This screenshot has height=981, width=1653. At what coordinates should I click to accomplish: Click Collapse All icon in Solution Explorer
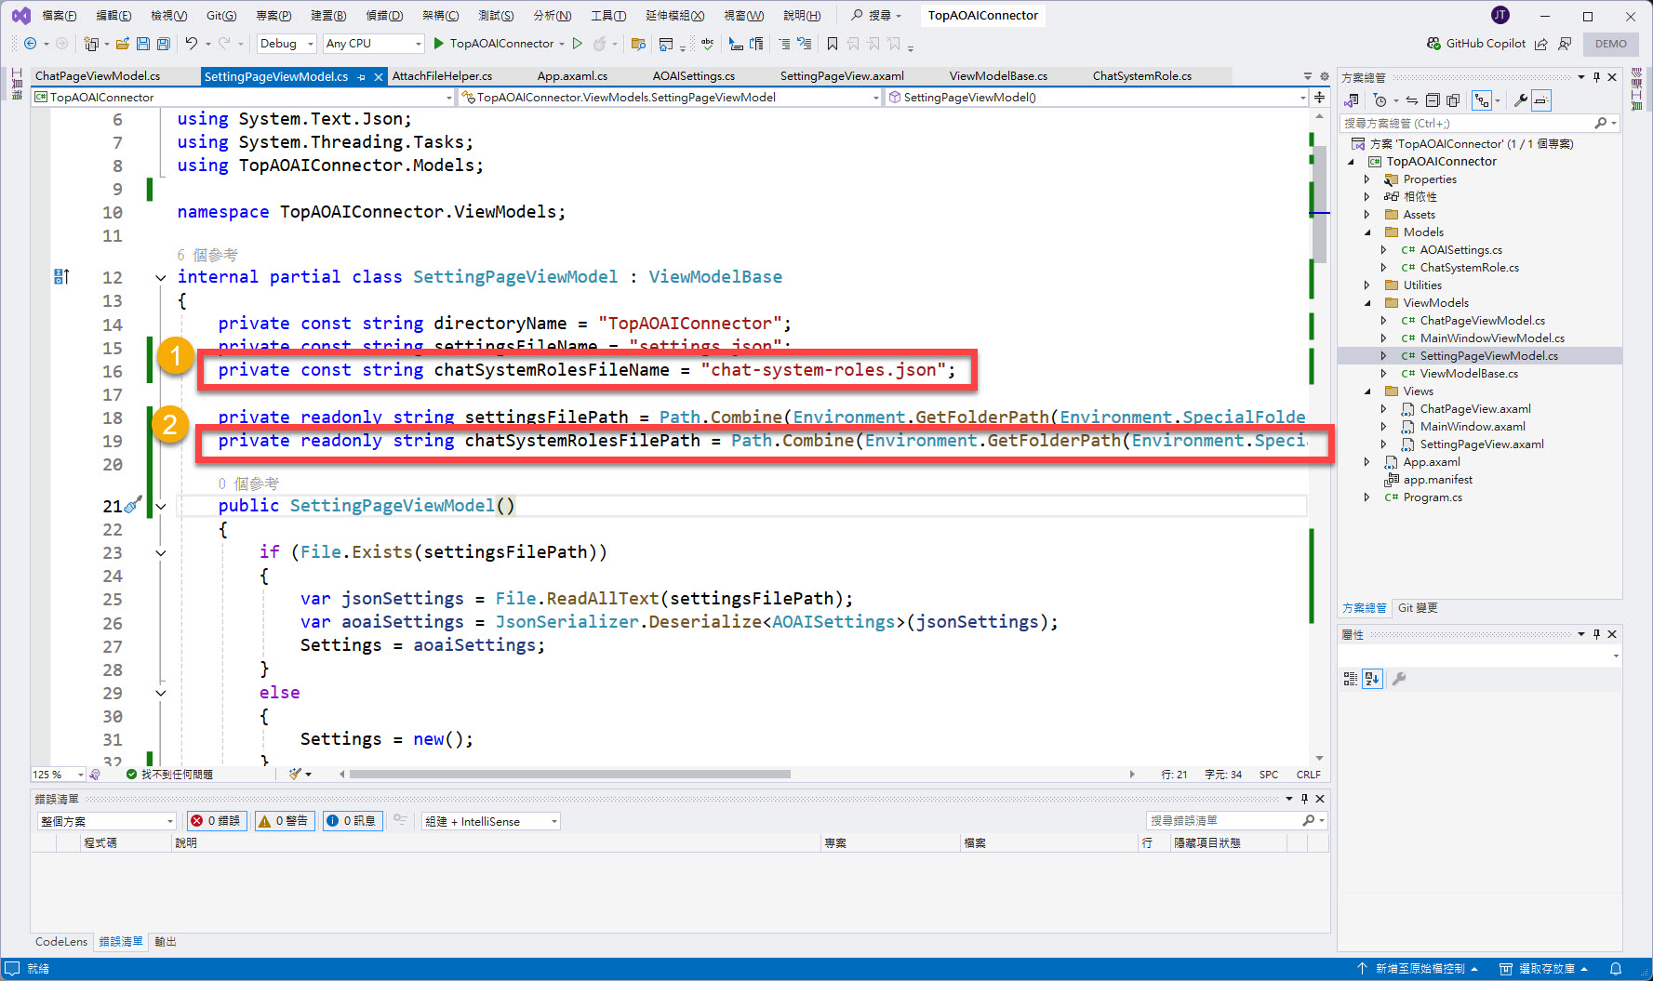(1433, 100)
